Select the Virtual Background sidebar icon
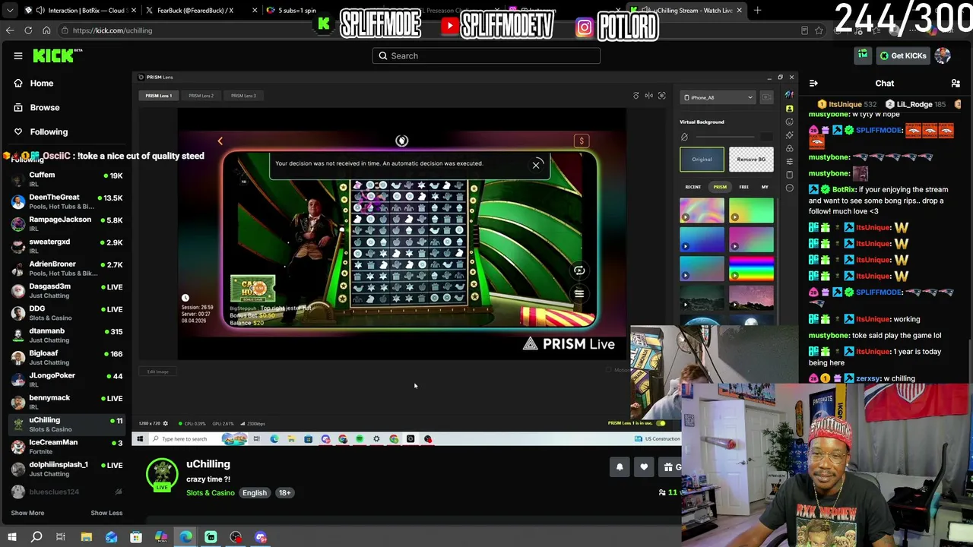973x547 pixels. (x=789, y=109)
